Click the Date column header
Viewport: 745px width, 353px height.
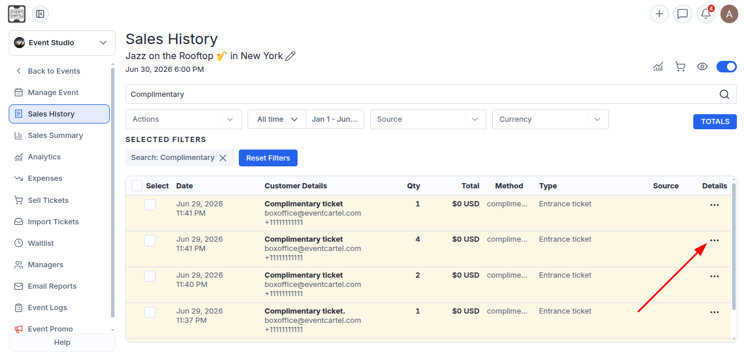pyautogui.click(x=185, y=186)
